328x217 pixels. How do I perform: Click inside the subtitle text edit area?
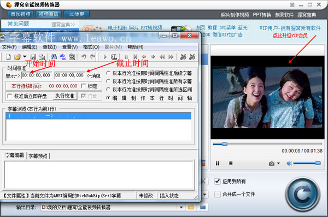(x=99, y=175)
